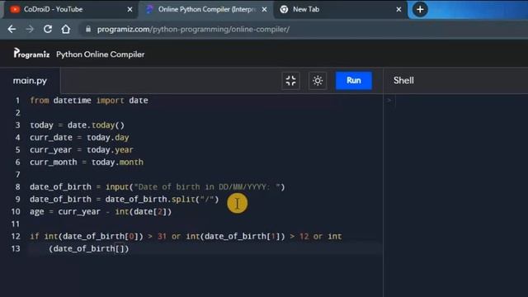Click the 'curr_month = today.month' line
528x297 pixels.
tap(87, 162)
